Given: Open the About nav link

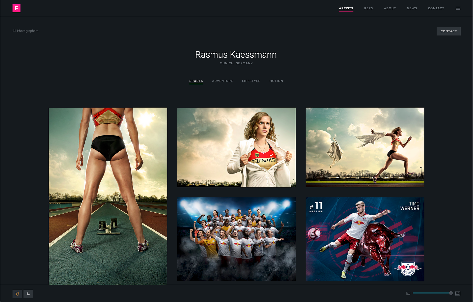Looking at the screenshot, I should coord(390,8).
